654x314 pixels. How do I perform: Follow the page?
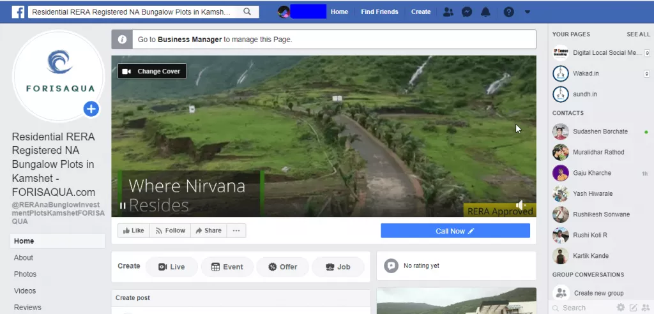click(170, 230)
